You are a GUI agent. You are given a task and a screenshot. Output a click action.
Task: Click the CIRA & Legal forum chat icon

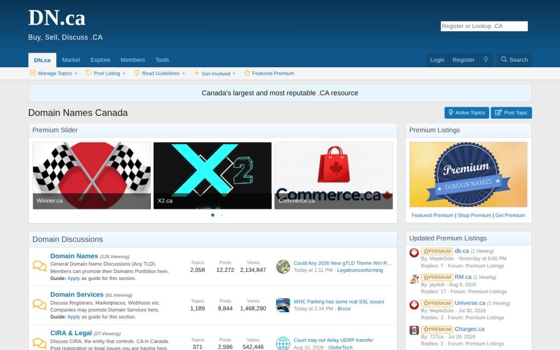pos(39,343)
